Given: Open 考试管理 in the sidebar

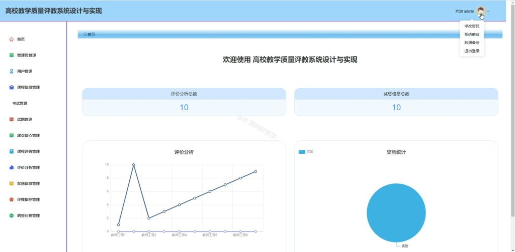Looking at the screenshot, I should tap(20, 103).
